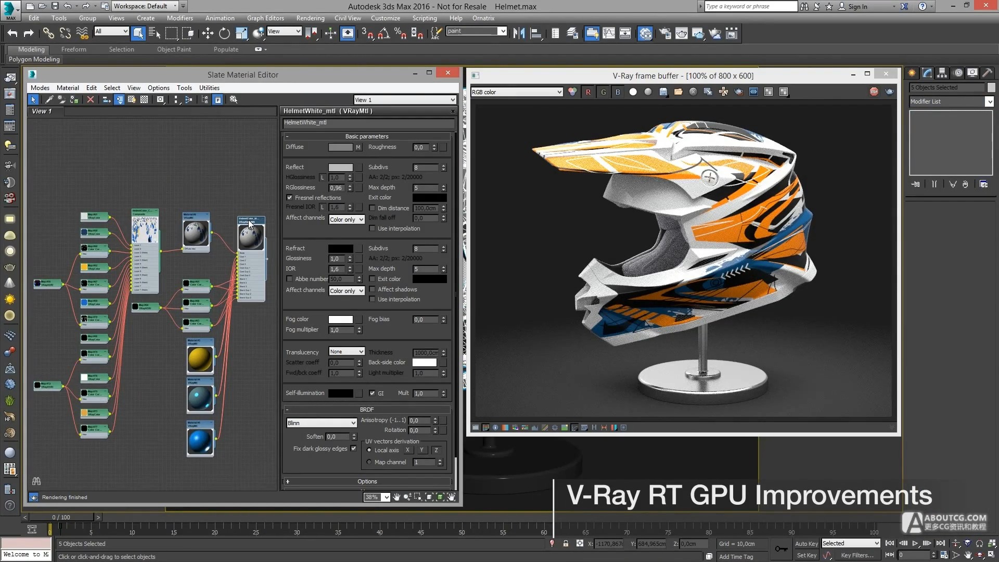Click the yellow material sphere node thumbnail
Viewport: 999px width, 562px height.
click(x=200, y=359)
